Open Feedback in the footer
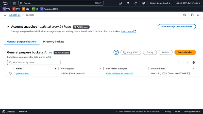This screenshot has height=114, width=203. pyautogui.click(x=23, y=111)
